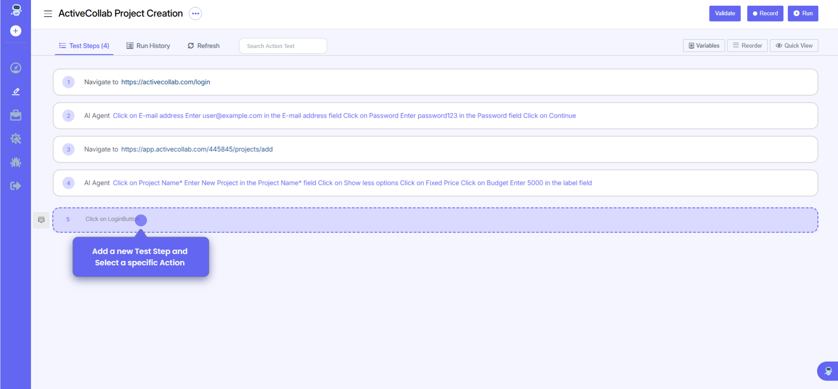Open the puzzle piece integrations icon

(x=16, y=163)
